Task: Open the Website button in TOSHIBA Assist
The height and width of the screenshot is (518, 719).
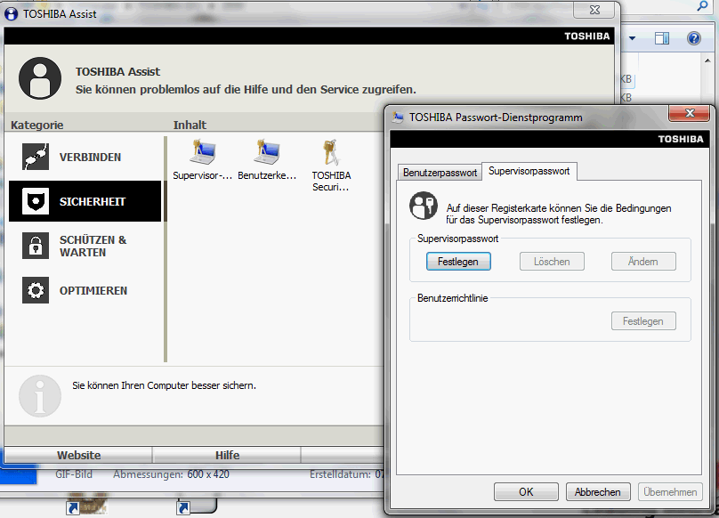Action: 78,455
